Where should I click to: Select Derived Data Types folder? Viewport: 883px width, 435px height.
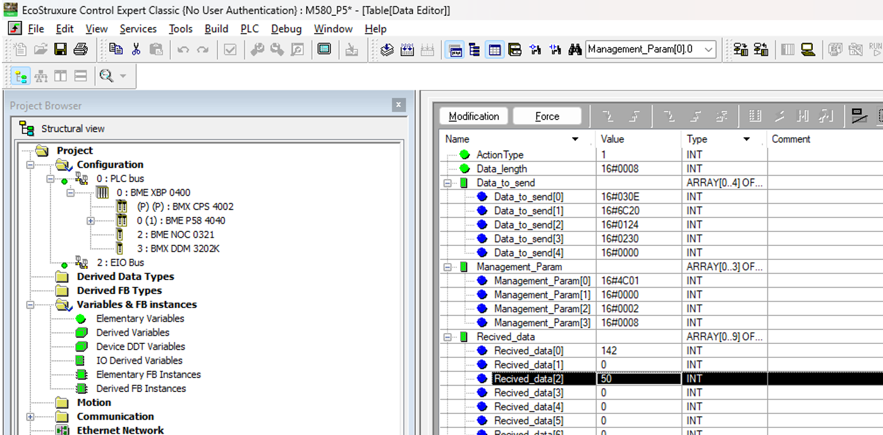click(125, 276)
